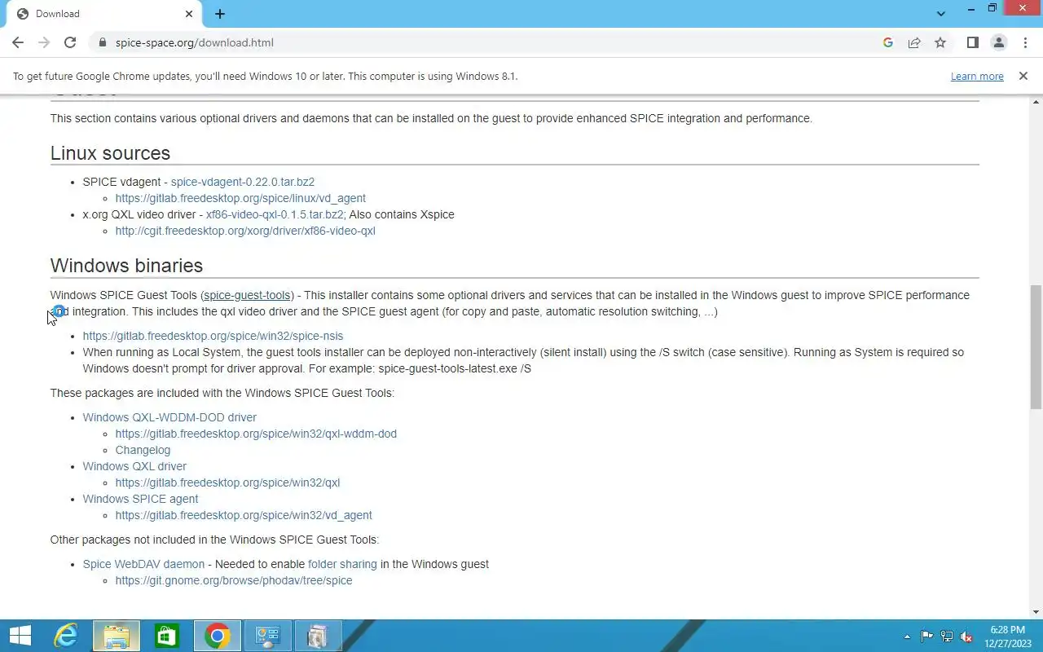The height and width of the screenshot is (652, 1043).
Task: Open the win32/spice-nsis gitlab link
Action: click(213, 336)
